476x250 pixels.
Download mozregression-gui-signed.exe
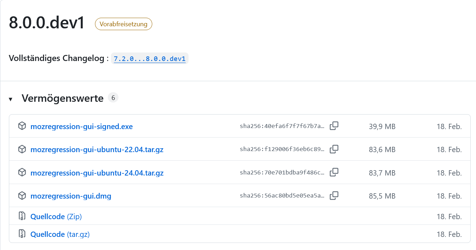point(81,127)
